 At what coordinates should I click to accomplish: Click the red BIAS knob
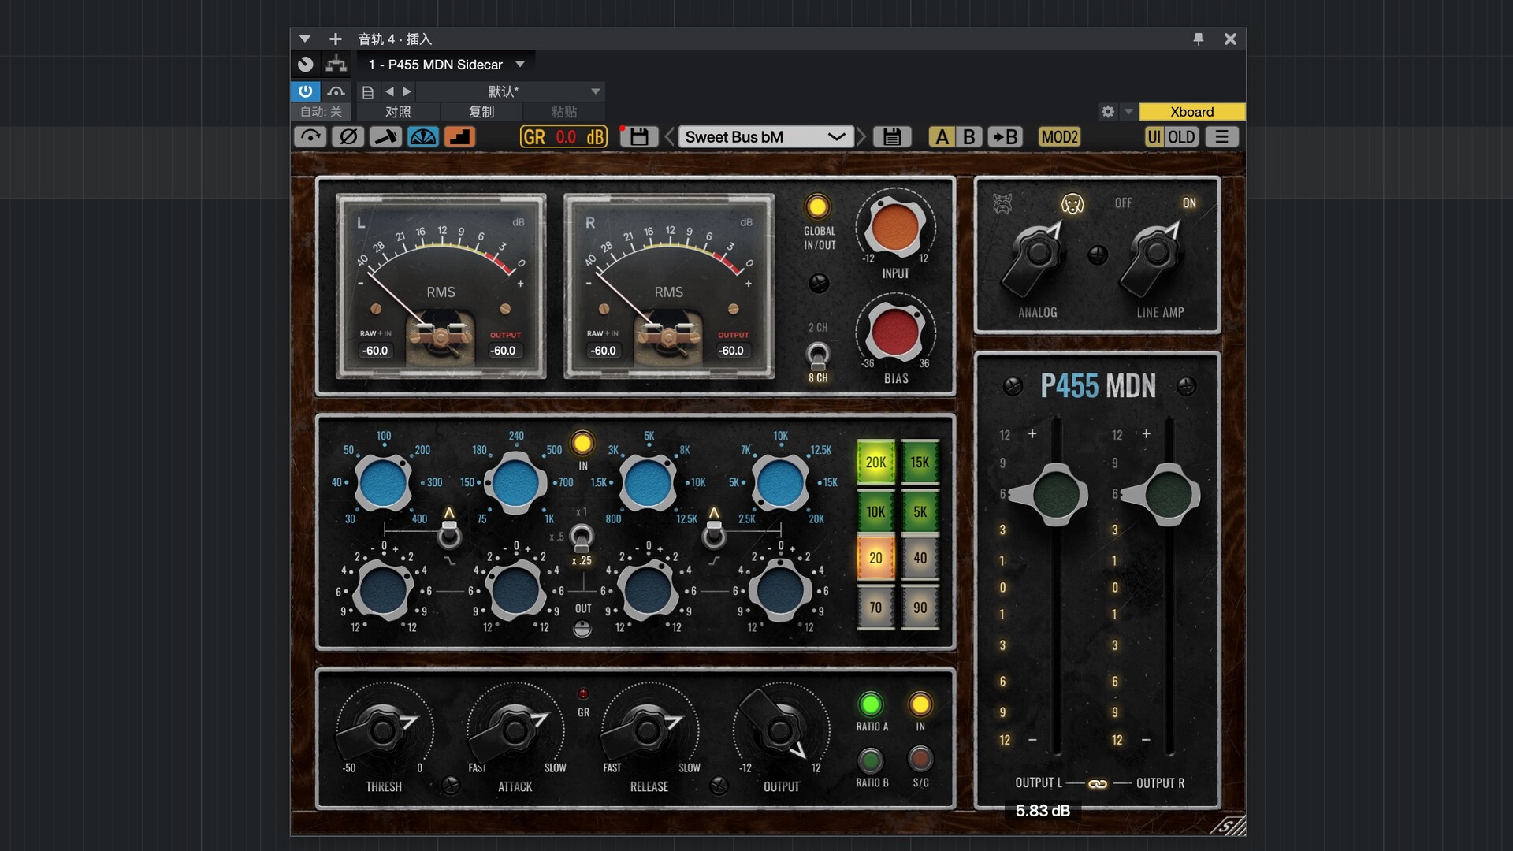pos(894,333)
